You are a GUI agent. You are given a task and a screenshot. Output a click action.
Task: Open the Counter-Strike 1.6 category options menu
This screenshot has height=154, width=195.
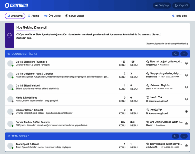click(184, 54)
